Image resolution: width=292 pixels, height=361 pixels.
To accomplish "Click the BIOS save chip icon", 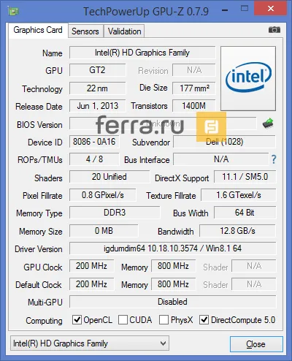I will [268, 123].
